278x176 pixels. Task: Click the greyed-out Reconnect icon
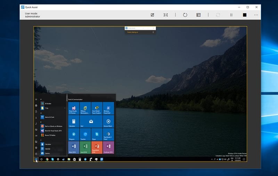(x=218, y=15)
